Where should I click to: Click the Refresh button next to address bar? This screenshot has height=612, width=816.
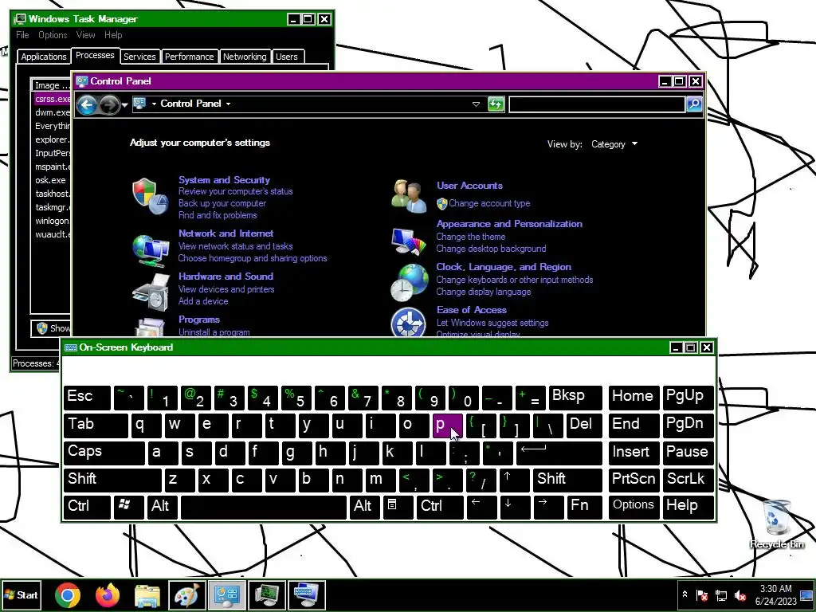click(x=496, y=104)
